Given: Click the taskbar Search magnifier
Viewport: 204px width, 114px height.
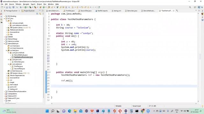Looking at the screenshot, I should pos(53,111).
